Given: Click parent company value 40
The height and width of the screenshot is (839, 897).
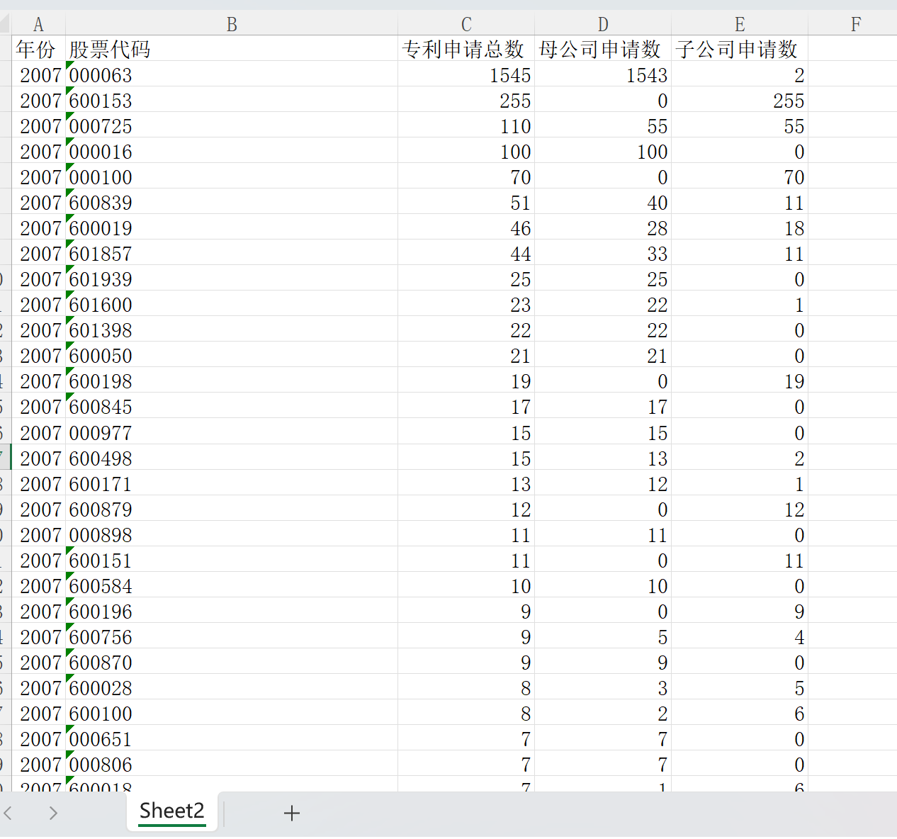Looking at the screenshot, I should pyautogui.click(x=603, y=201).
